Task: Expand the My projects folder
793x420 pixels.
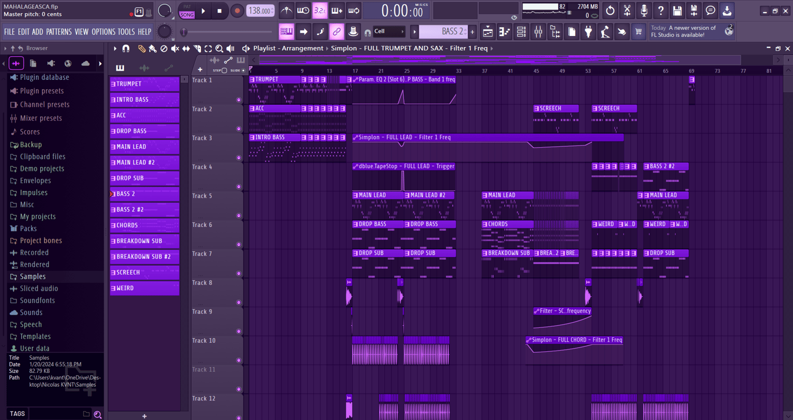Action: pos(38,217)
